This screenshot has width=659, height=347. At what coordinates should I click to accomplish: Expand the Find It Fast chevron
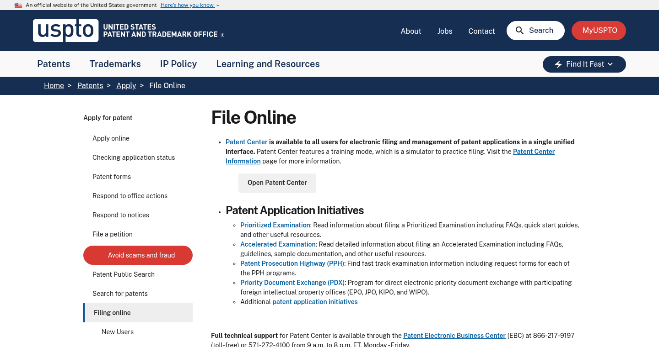tap(610, 64)
